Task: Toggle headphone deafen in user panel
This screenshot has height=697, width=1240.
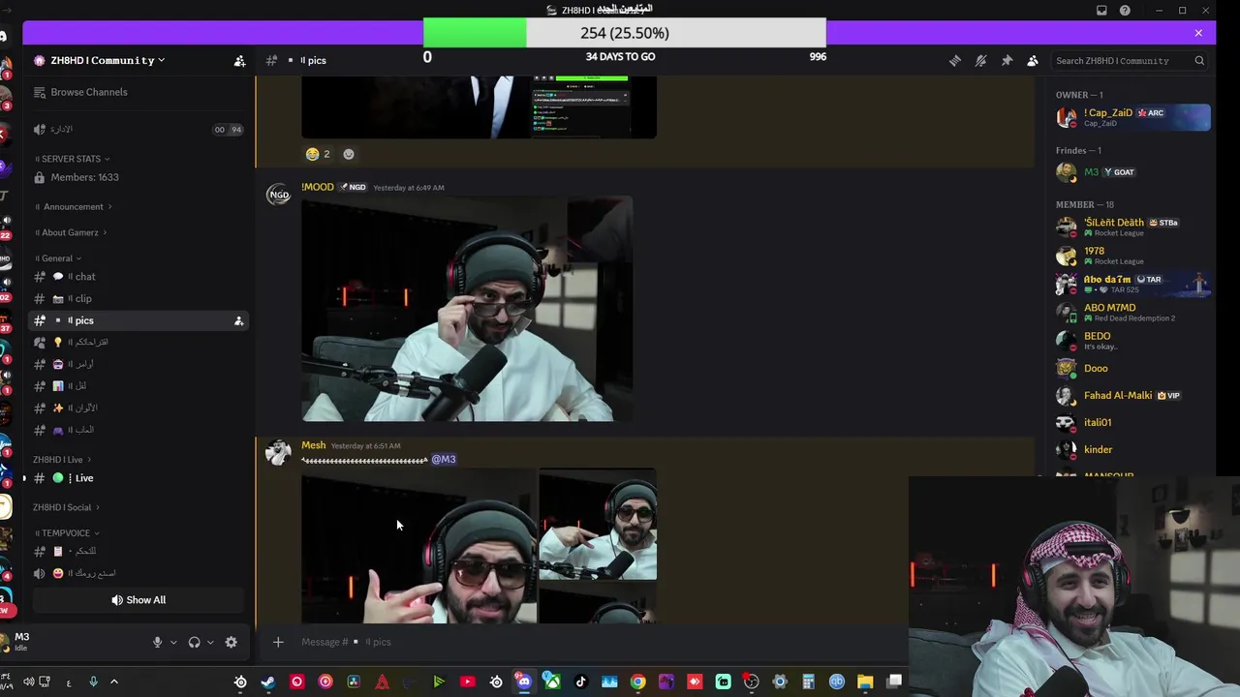Action: tap(194, 642)
